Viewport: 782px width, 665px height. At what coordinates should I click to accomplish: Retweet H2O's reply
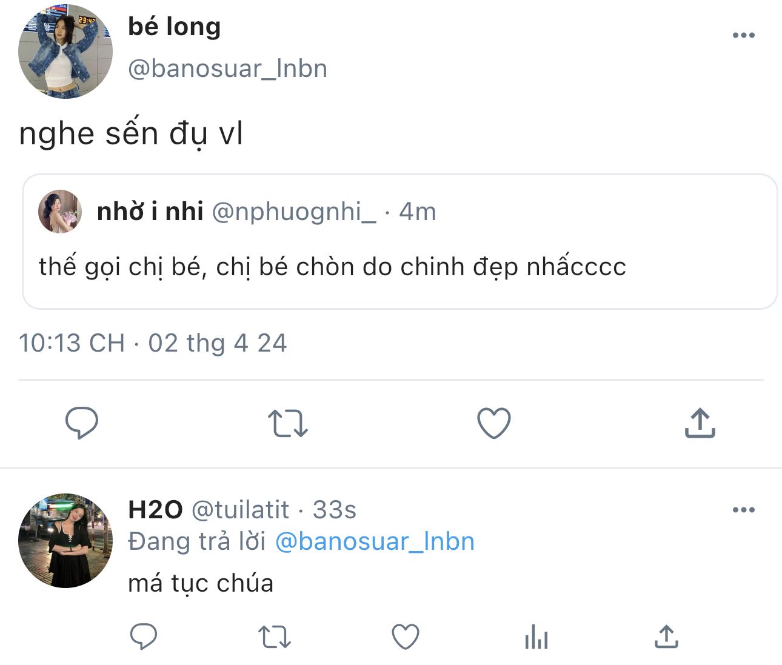[275, 637]
